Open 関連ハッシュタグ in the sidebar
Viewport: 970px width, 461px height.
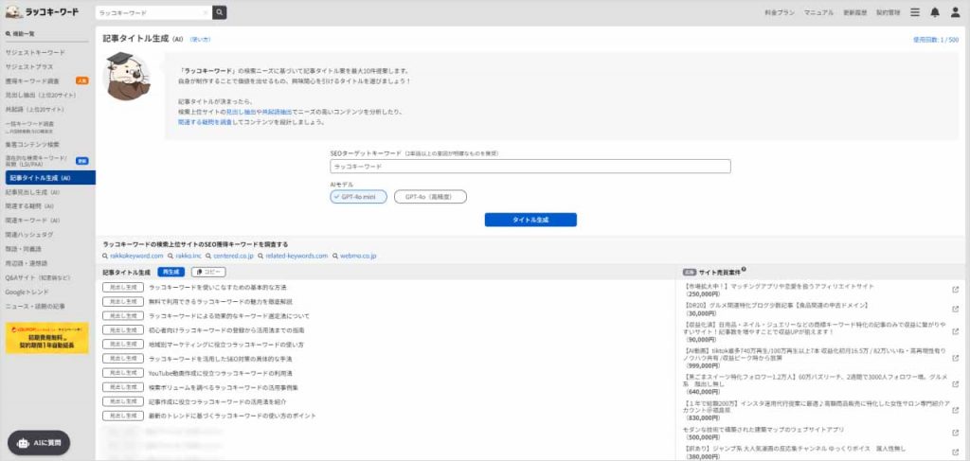click(x=29, y=234)
